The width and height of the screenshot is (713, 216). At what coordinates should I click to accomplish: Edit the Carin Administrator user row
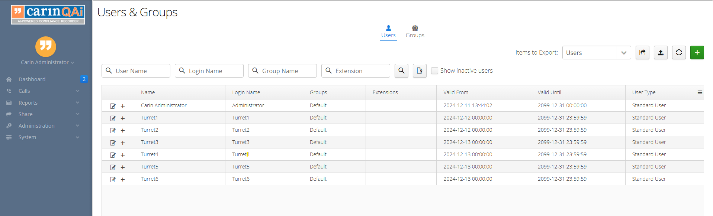[x=113, y=106]
